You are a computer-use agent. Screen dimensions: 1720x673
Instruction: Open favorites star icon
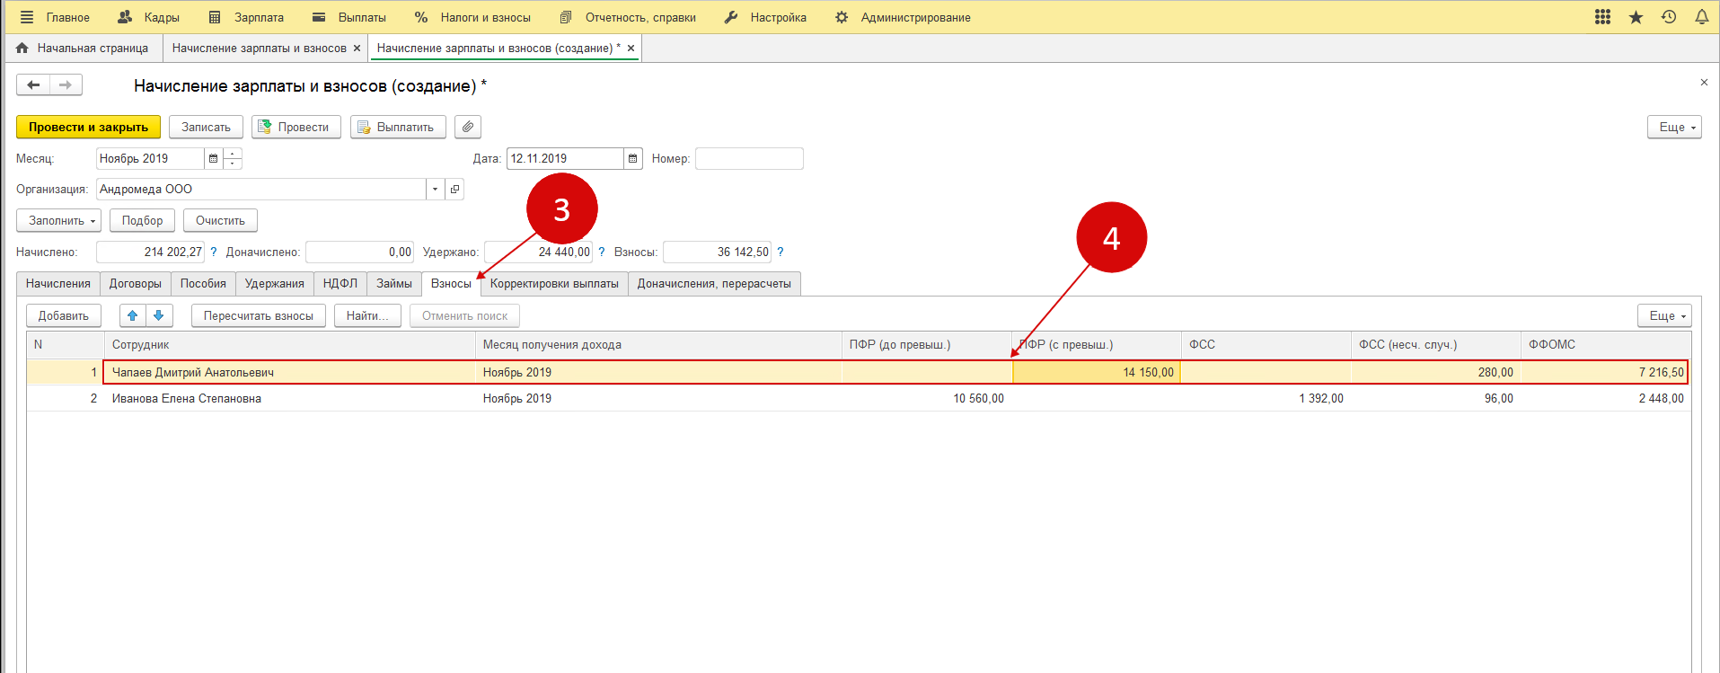pyautogui.click(x=1636, y=17)
